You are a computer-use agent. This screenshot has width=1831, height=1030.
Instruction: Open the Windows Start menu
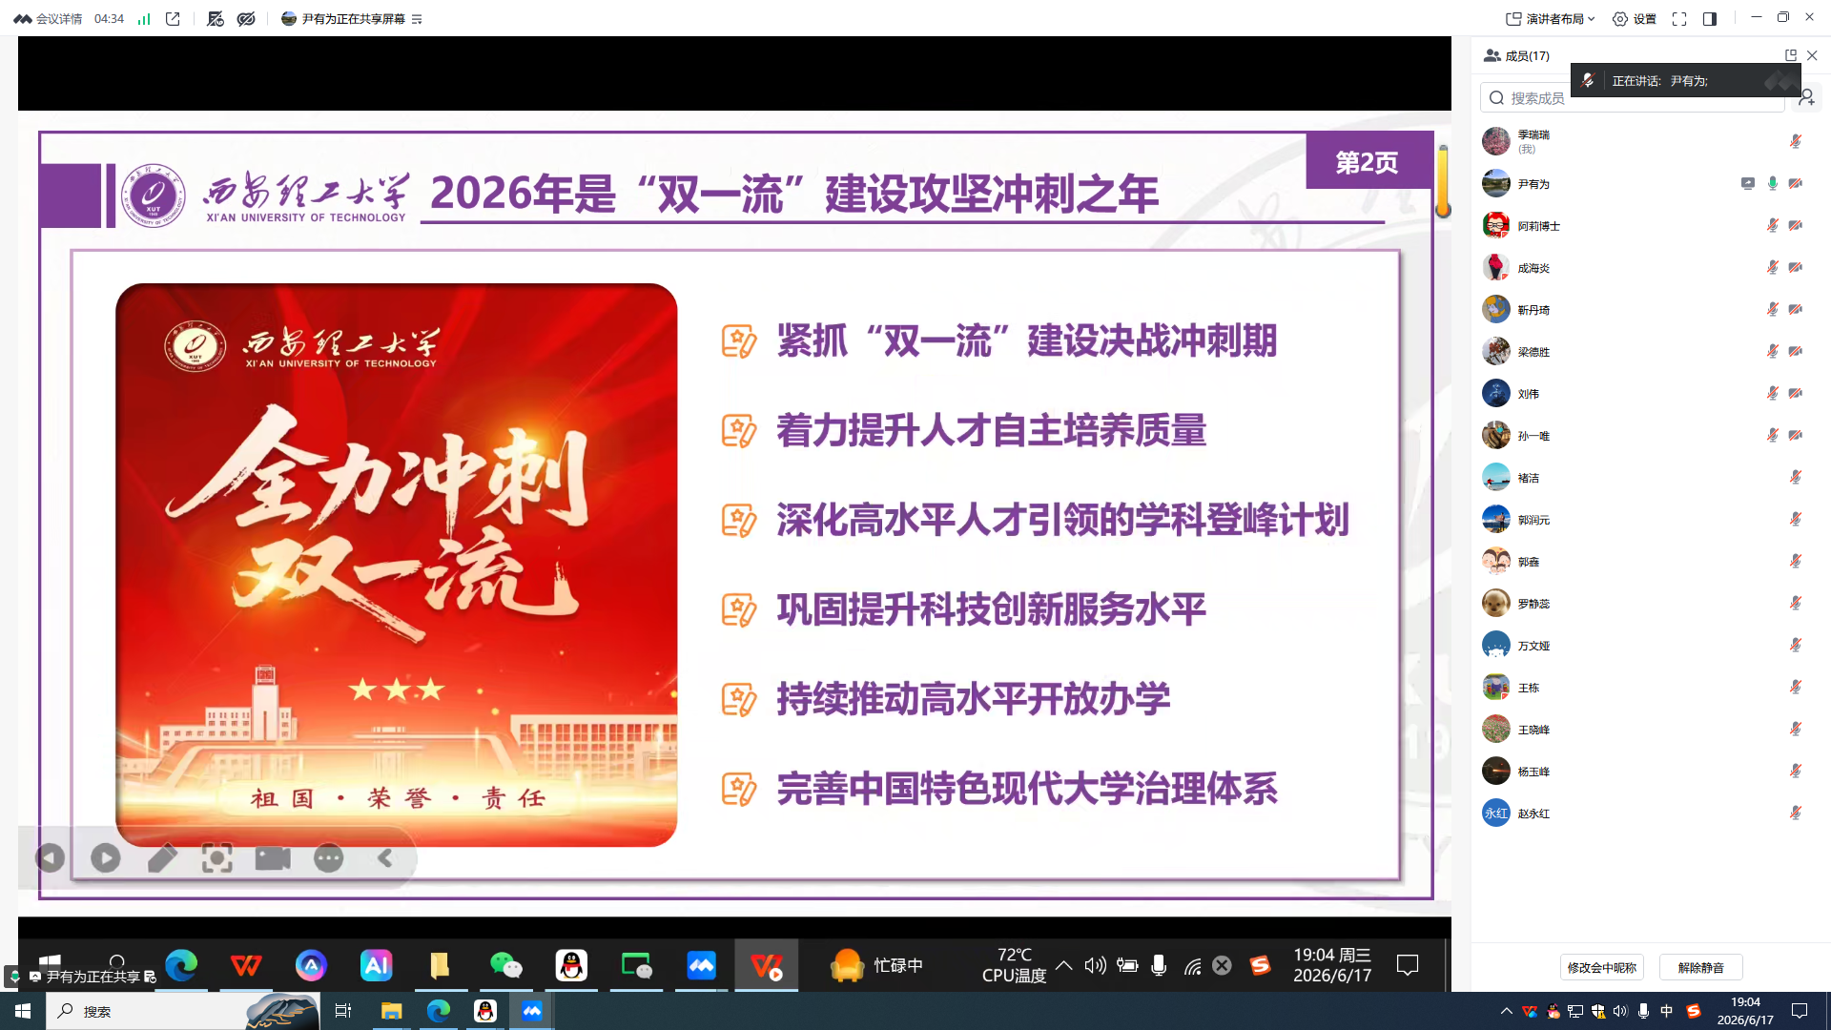point(23,1011)
